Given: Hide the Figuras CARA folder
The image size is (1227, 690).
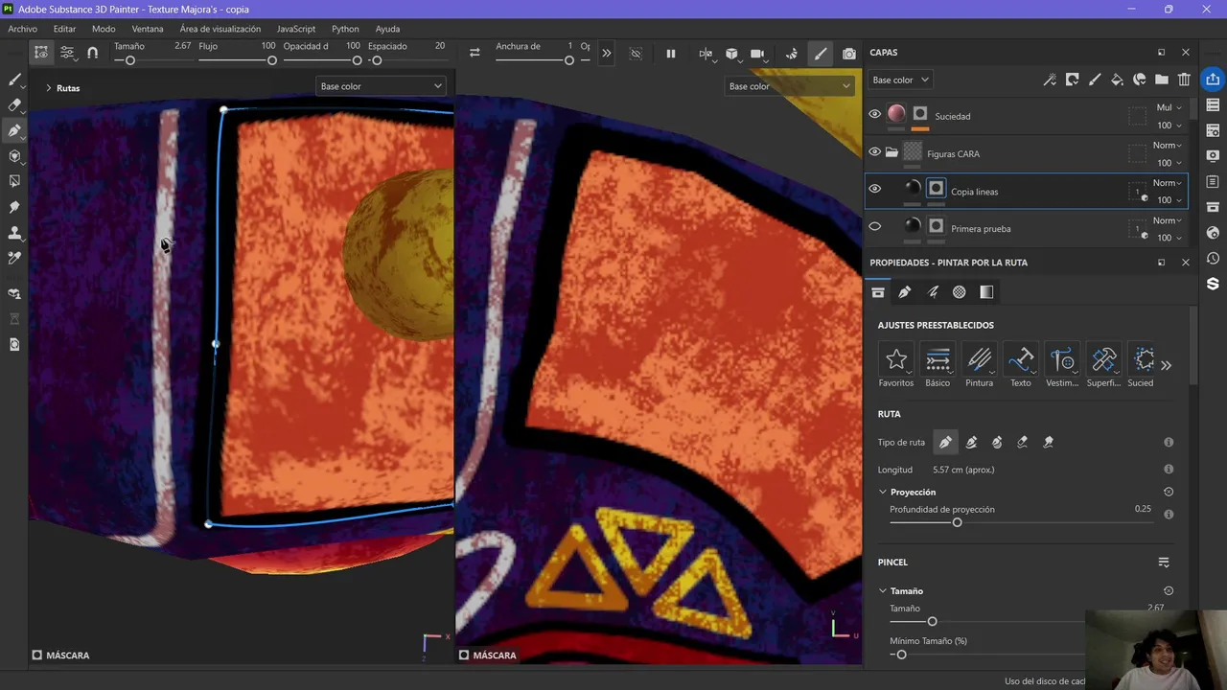Looking at the screenshot, I should [x=874, y=151].
